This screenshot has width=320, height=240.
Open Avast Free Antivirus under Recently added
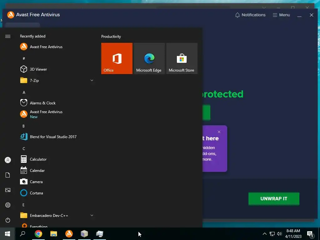[x=57, y=47]
